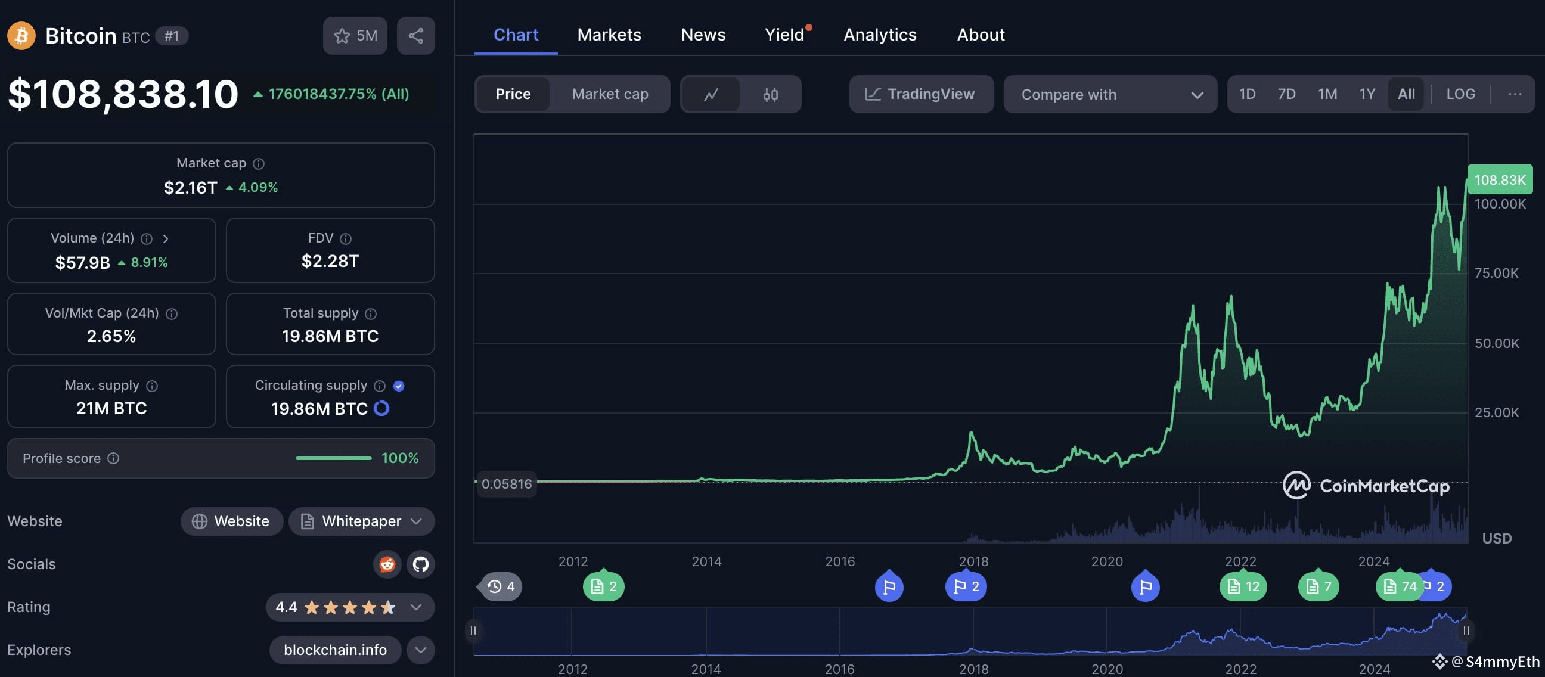Image resolution: width=1545 pixels, height=677 pixels.
Task: Expand the 4.4 Rating details
Action: 350,607
